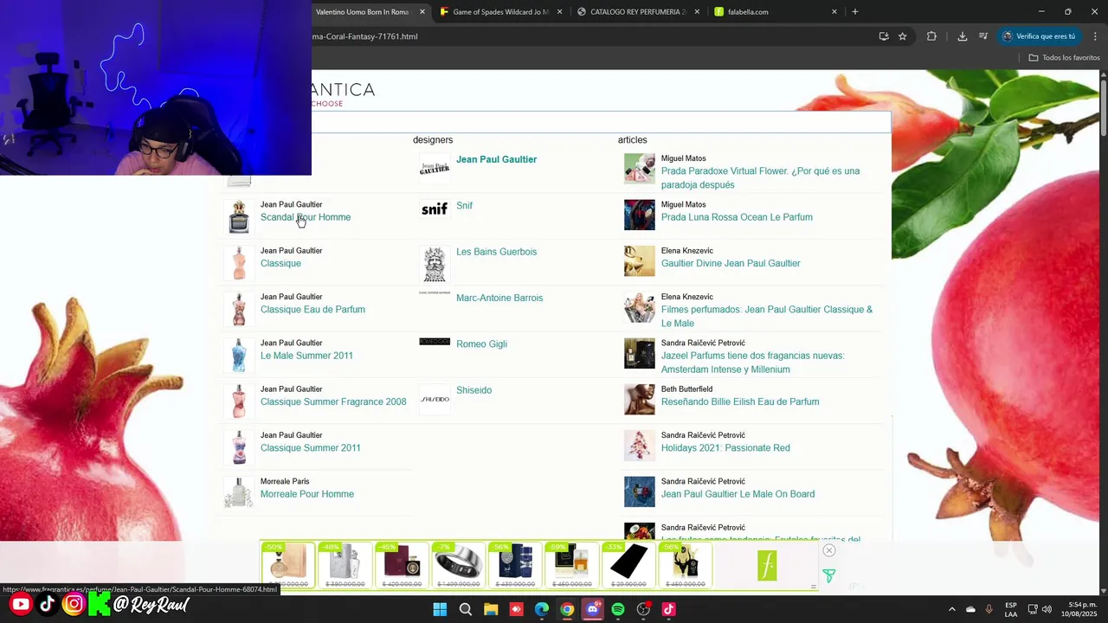
Task: Bookmark this page with the star icon
Action: [902, 36]
